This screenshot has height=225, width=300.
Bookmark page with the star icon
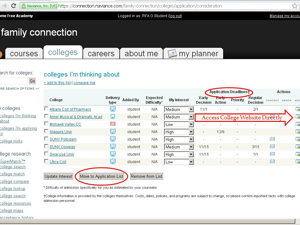pyautogui.click(x=295, y=6)
